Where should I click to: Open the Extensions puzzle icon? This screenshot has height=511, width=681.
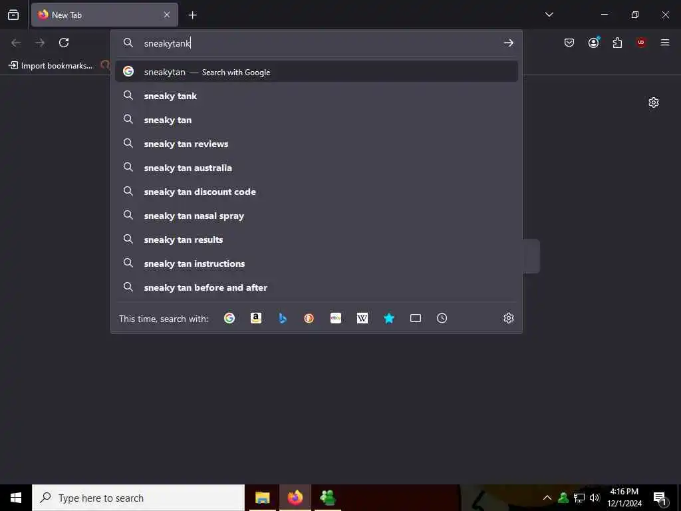617,43
